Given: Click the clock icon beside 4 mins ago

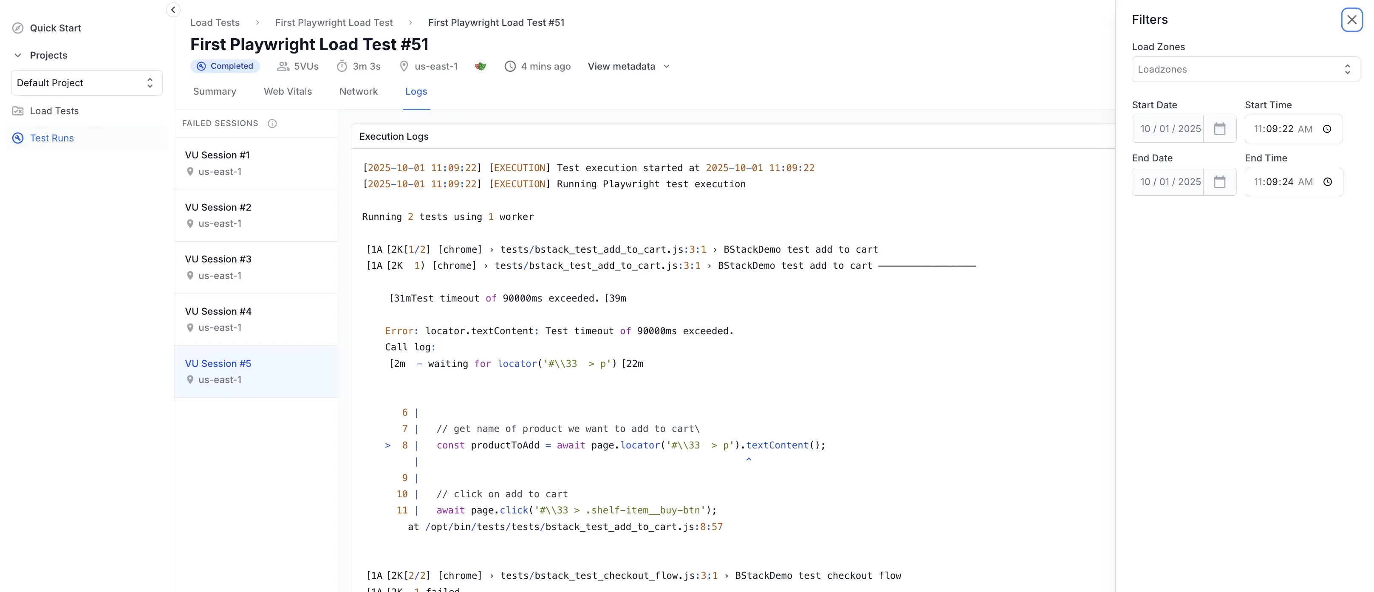Looking at the screenshot, I should point(510,66).
